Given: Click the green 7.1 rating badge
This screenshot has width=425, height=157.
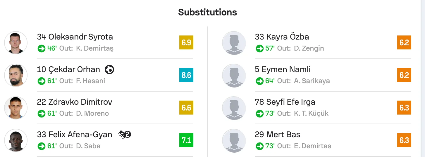Looking at the screenshot, I should click(x=186, y=140).
